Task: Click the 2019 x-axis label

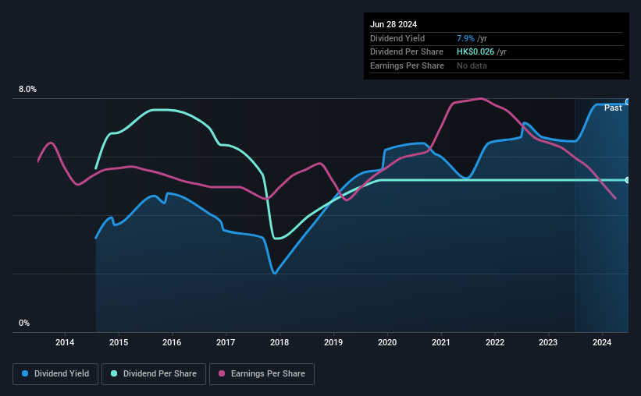Action: click(x=333, y=342)
